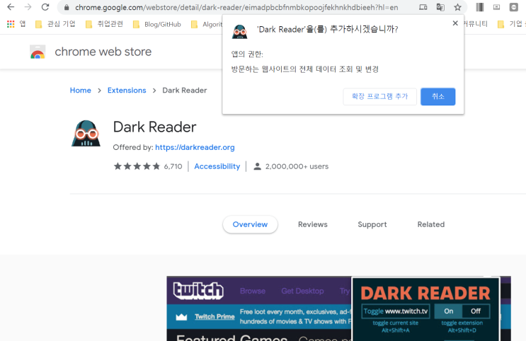Screen dimensions: 526x341
Task: Open the 커뮤니티 bookmark folder
Action: [x=476, y=24]
